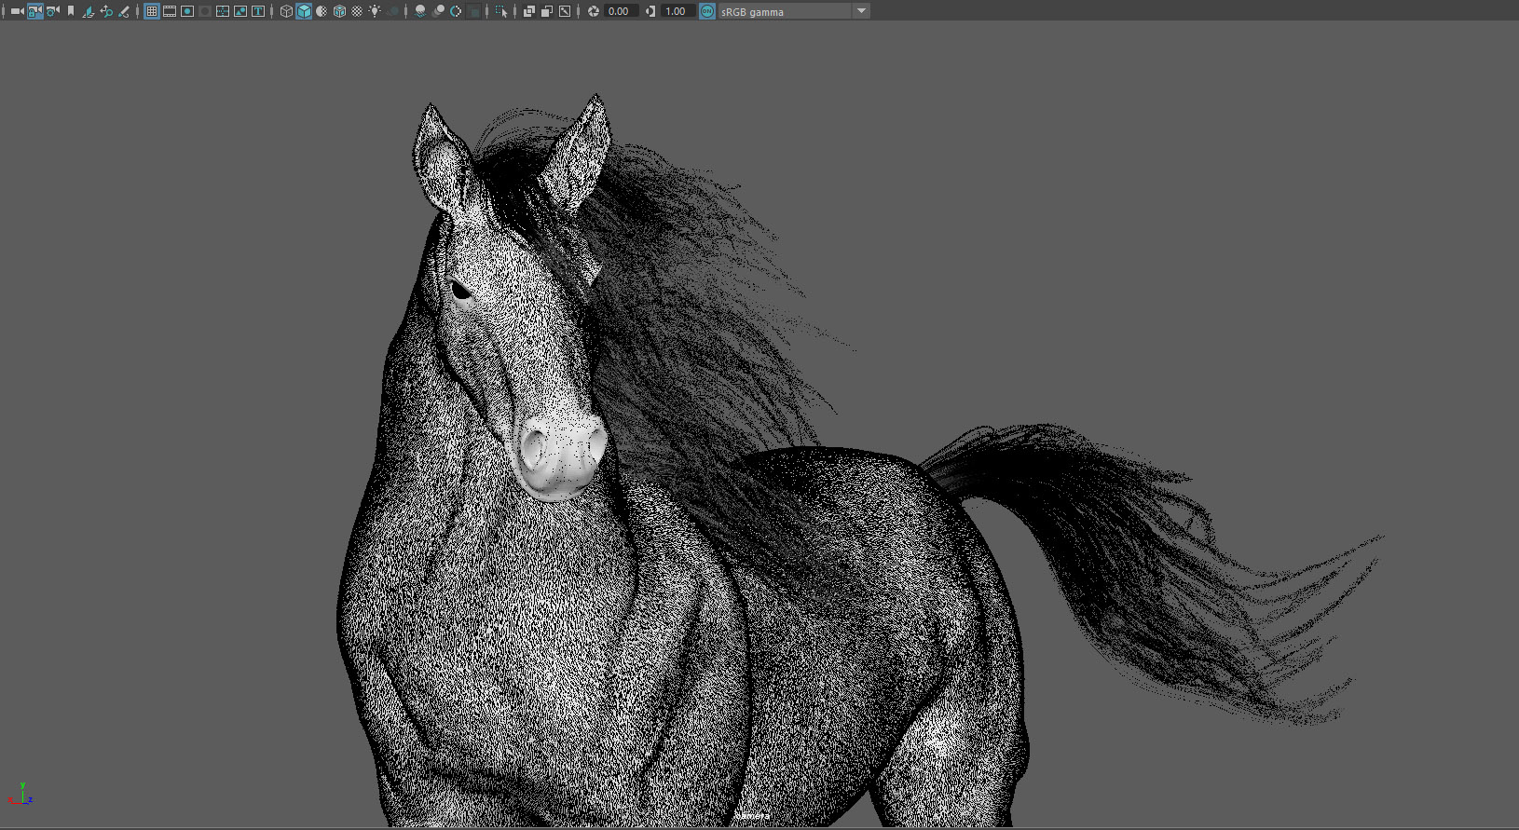The width and height of the screenshot is (1519, 830).
Task: Toggle the Lock Camera button
Action: click(34, 11)
